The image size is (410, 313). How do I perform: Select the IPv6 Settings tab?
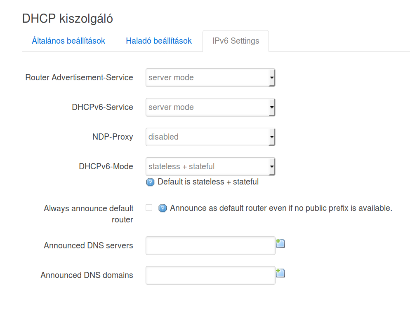pyautogui.click(x=236, y=41)
